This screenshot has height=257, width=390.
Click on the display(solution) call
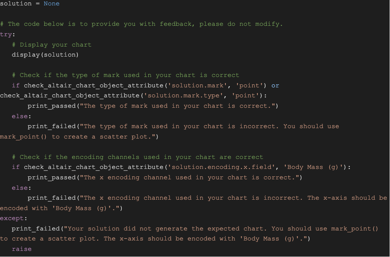[45, 55]
